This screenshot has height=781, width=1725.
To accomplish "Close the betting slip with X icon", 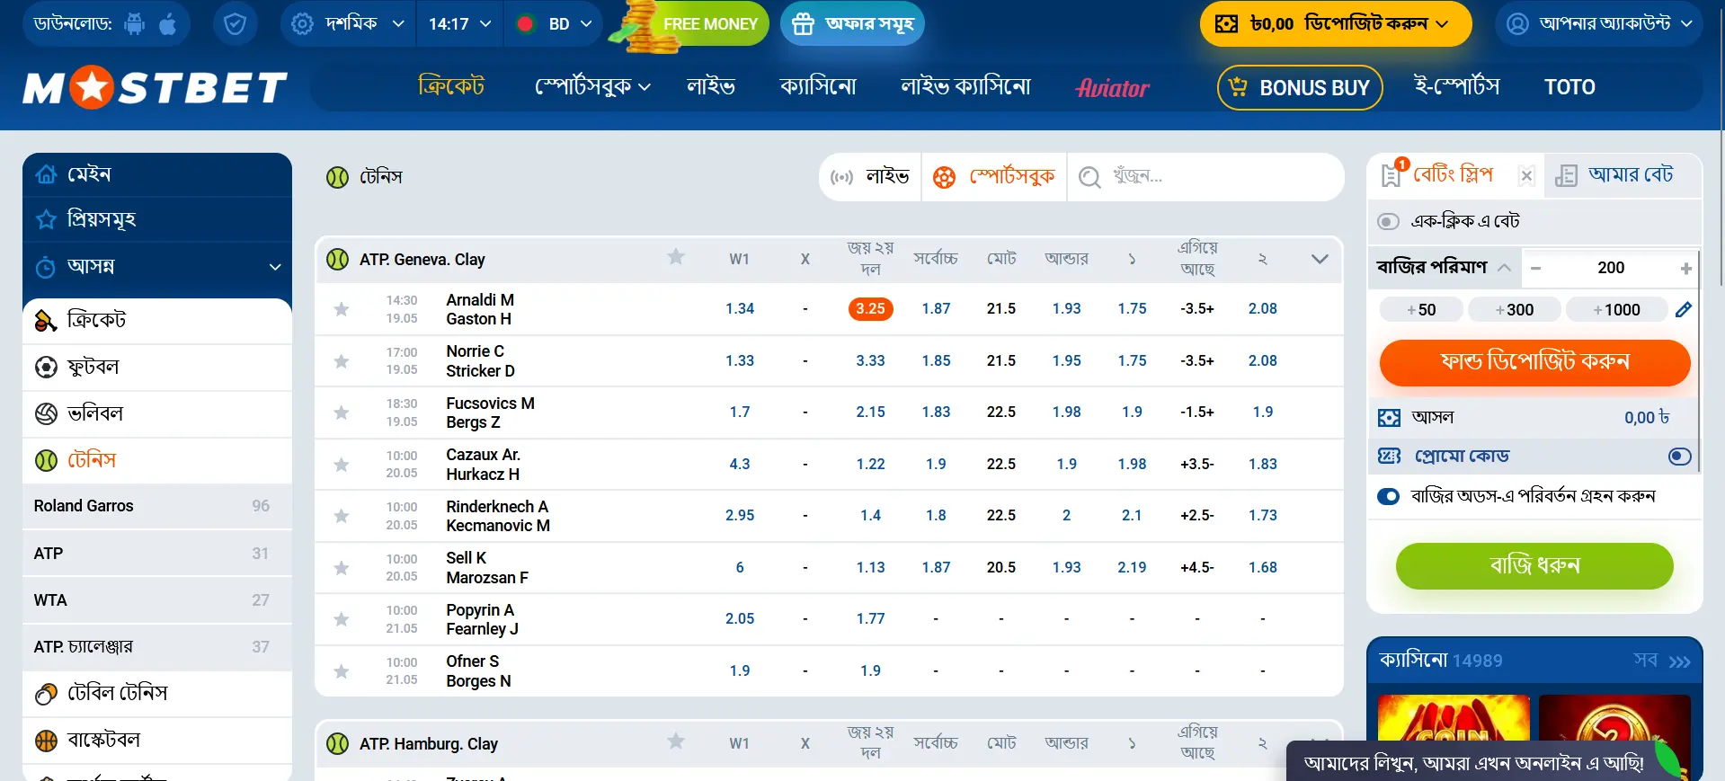I will click(x=1526, y=176).
